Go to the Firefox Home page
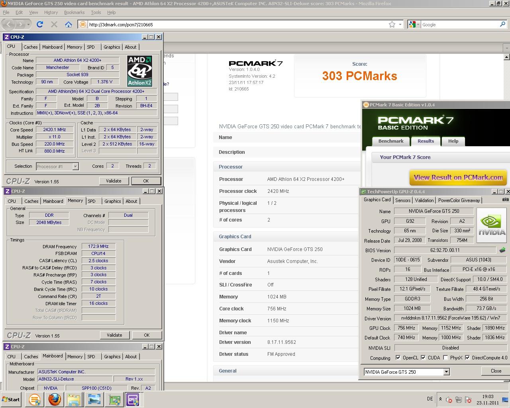510x408 pixels. [69, 24]
